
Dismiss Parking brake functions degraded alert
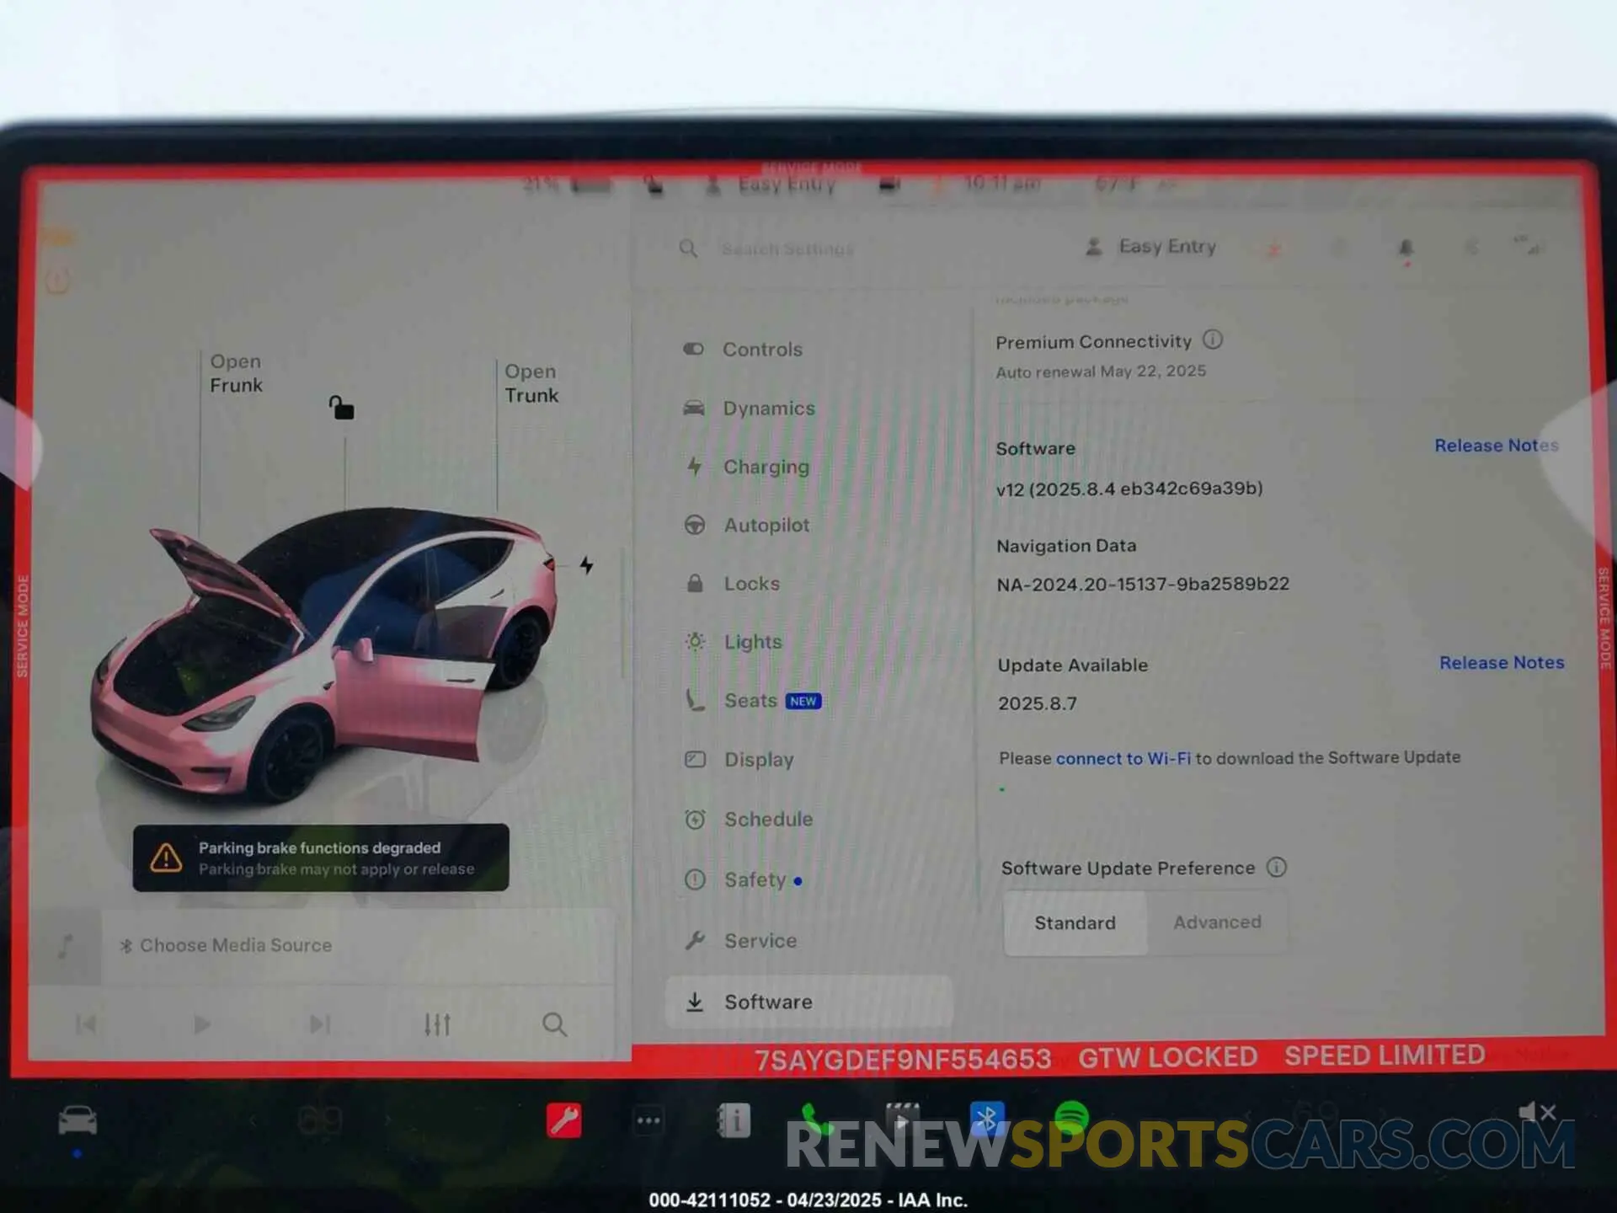(320, 858)
